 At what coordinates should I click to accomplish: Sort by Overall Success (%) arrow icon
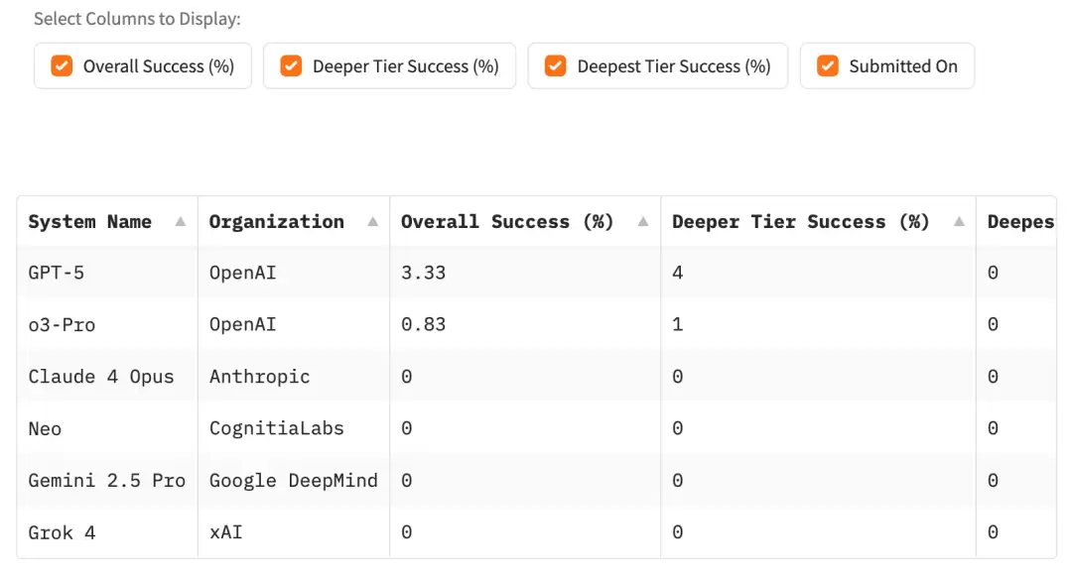(x=643, y=222)
